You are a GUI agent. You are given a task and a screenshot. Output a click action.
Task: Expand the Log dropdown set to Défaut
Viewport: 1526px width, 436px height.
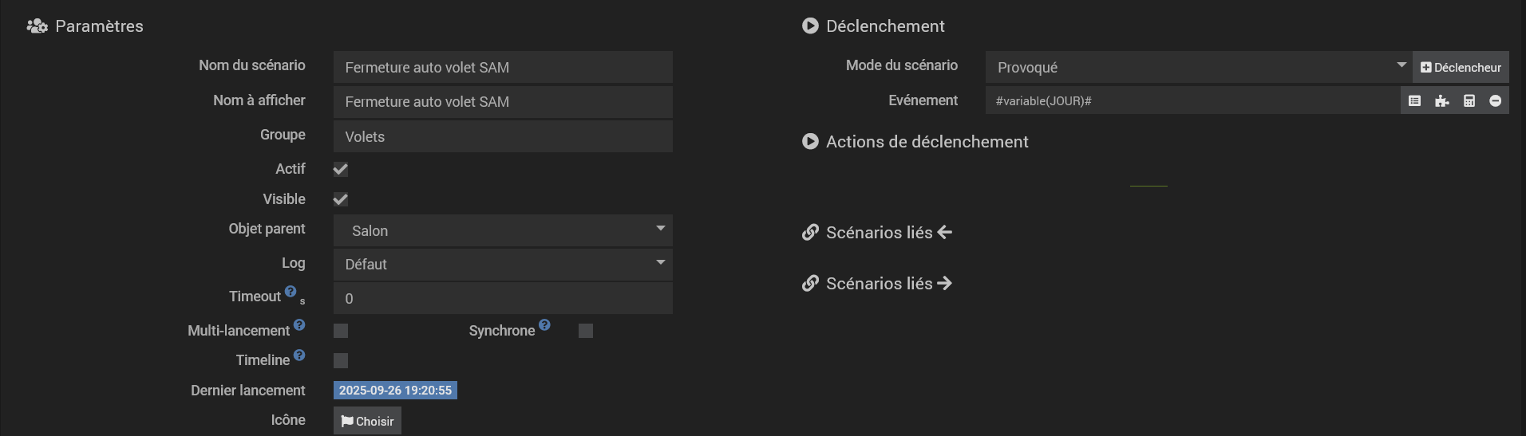(x=503, y=265)
